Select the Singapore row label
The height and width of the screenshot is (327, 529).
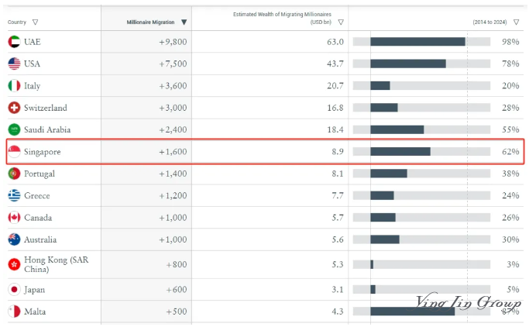tap(42, 152)
